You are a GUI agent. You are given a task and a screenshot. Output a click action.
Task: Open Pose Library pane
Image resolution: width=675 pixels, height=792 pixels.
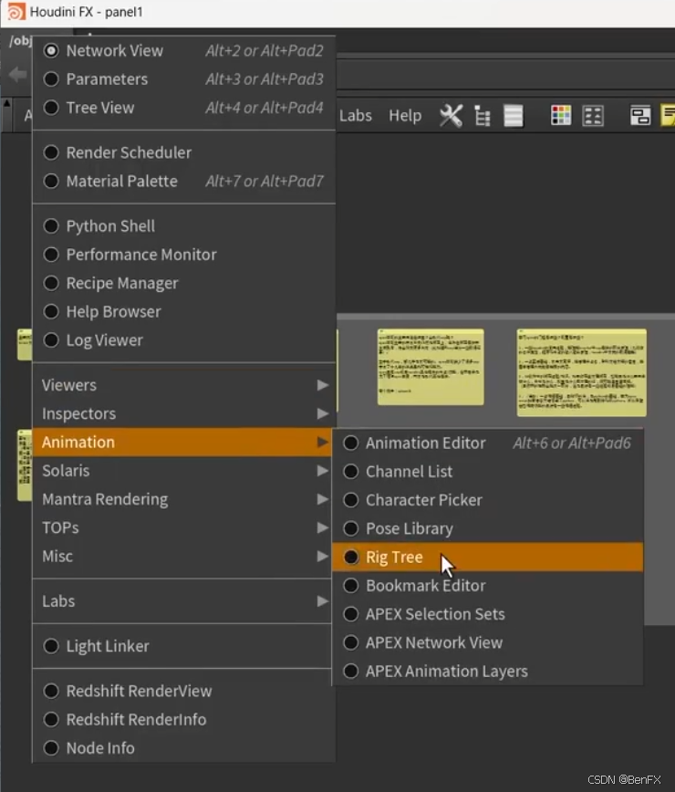pyautogui.click(x=488, y=528)
